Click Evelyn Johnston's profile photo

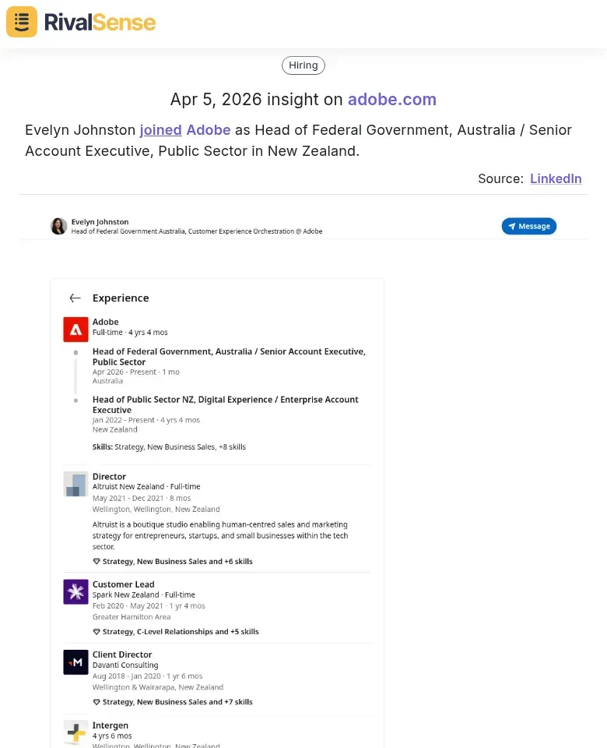pos(59,226)
